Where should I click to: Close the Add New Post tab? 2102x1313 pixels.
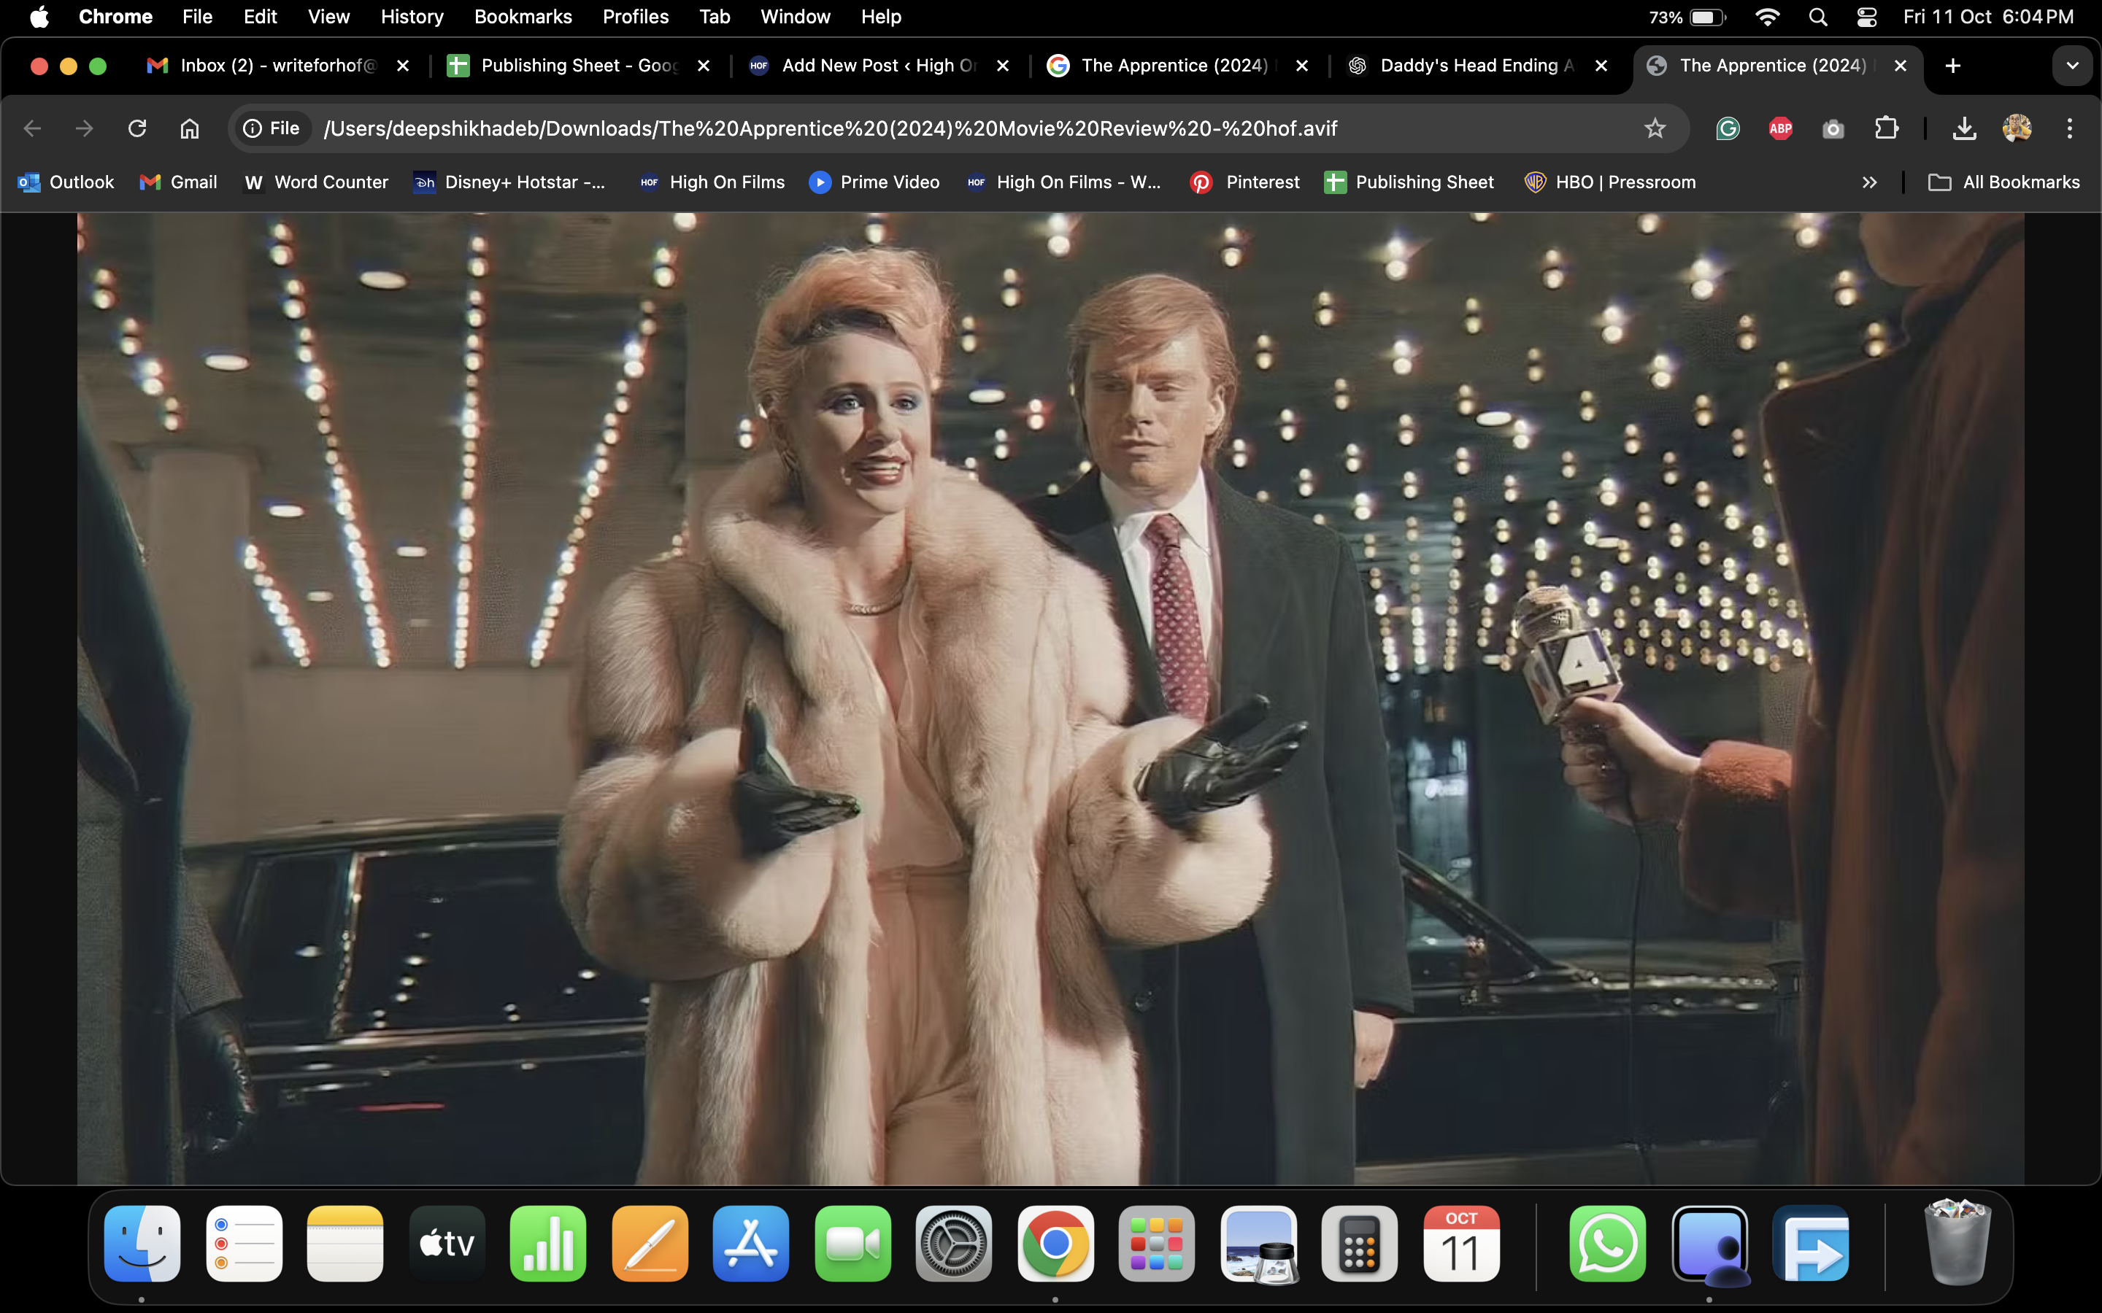[x=1002, y=66]
